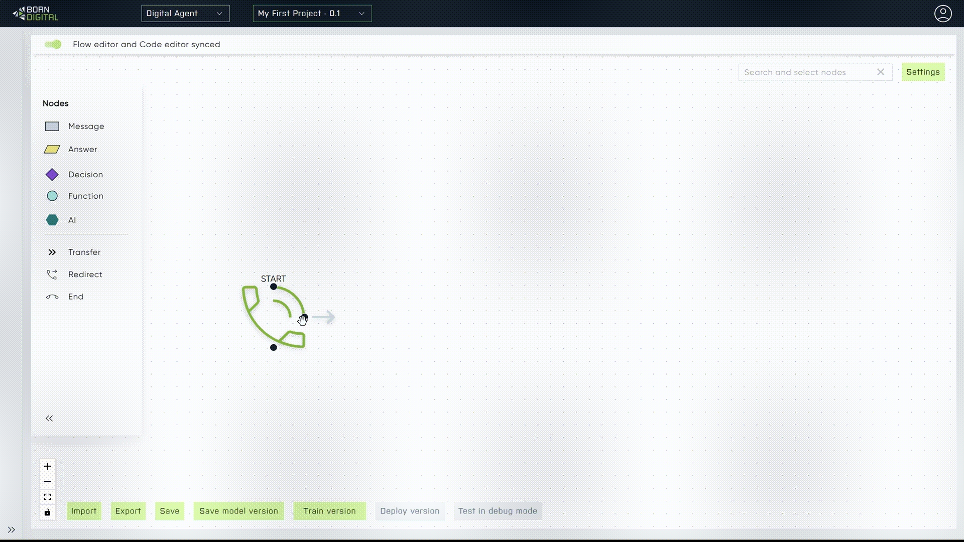Click the Save button
This screenshot has height=542, width=964.
point(170,511)
